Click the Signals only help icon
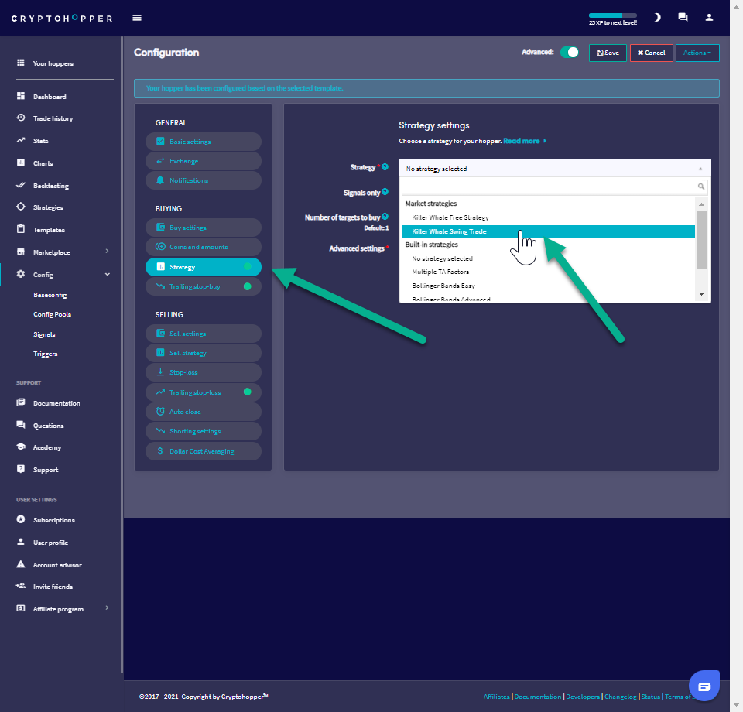743x712 pixels. (x=385, y=192)
